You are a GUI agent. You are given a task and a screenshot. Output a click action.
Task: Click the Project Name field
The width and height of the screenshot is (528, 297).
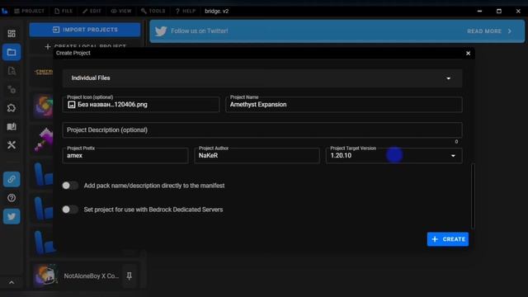[344, 105]
